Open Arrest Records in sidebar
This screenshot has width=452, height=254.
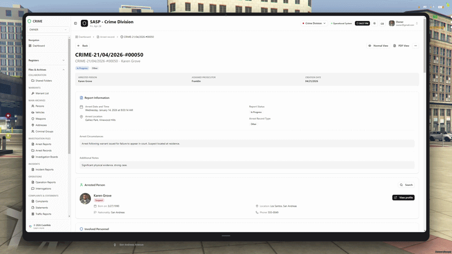[x=44, y=150]
